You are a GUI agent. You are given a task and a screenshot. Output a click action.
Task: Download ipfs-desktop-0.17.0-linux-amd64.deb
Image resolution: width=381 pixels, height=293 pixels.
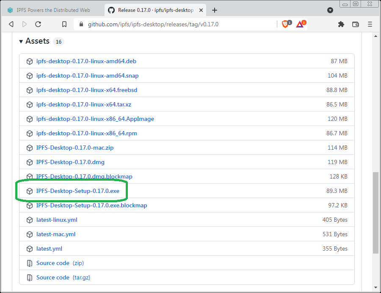tap(86, 61)
